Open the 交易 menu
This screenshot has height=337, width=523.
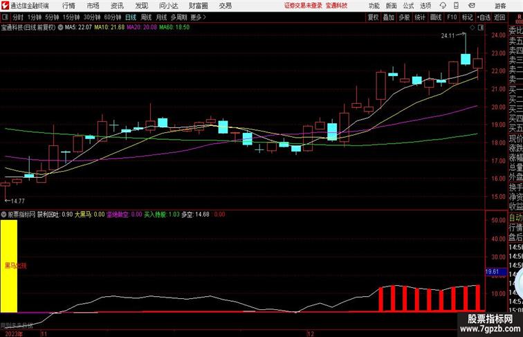pyautogui.click(x=225, y=6)
